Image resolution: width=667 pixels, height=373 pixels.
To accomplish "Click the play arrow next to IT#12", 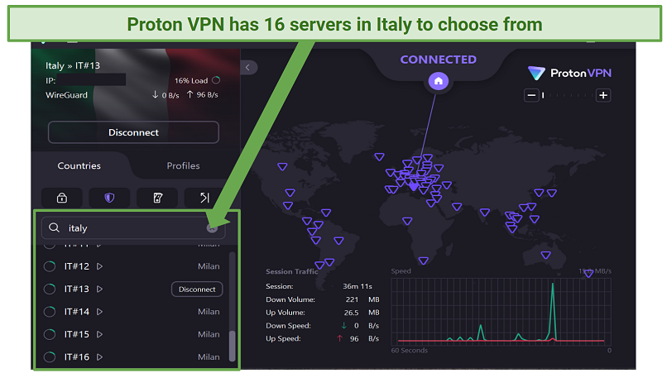I will [x=99, y=266].
